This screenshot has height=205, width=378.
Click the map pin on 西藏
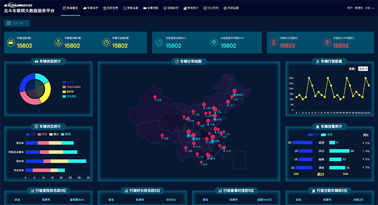point(162,136)
